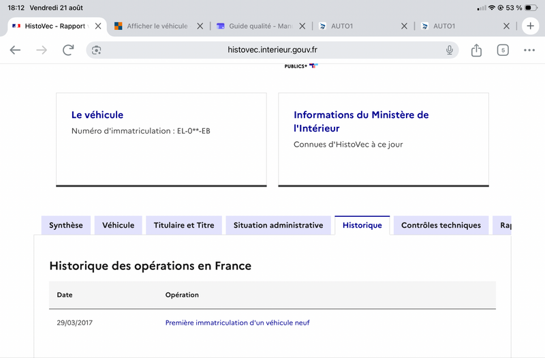Tap the battery indicator in status bar
Image resolution: width=545 pixels, height=358 pixels.
[531, 8]
